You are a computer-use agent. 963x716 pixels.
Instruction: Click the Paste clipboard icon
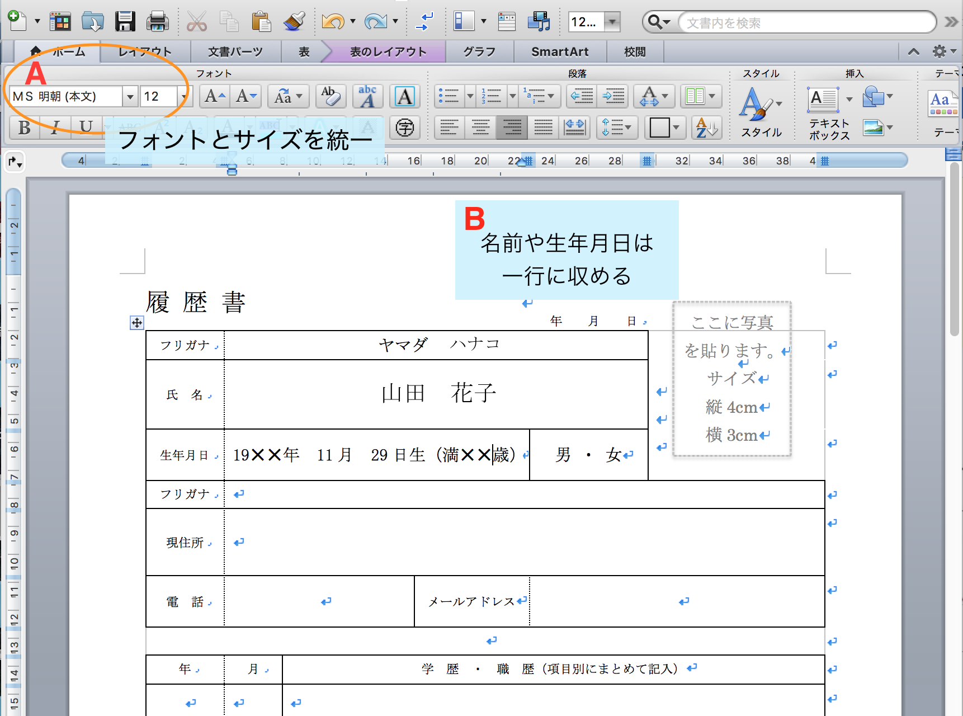click(261, 22)
